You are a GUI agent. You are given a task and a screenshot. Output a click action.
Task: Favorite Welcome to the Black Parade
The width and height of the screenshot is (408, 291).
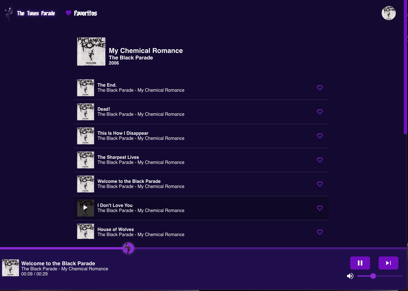tap(320, 184)
